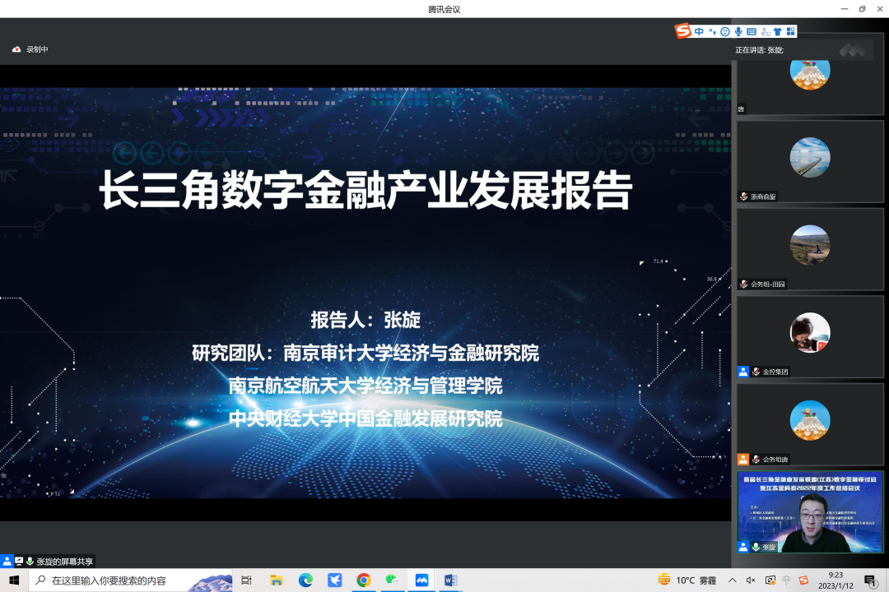Select the '会务组唐' participant tile
This screenshot has width=889, height=592.
coord(810,424)
